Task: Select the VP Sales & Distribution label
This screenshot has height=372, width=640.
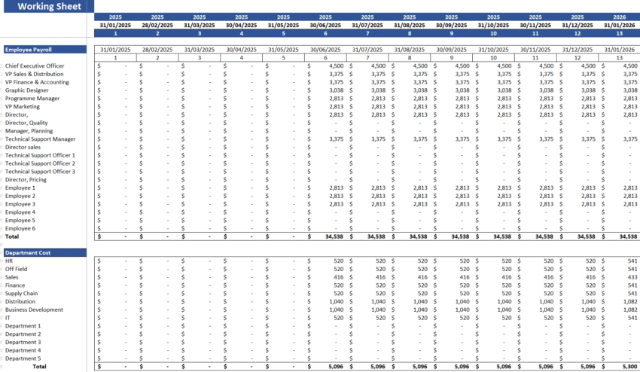Action: click(x=35, y=74)
